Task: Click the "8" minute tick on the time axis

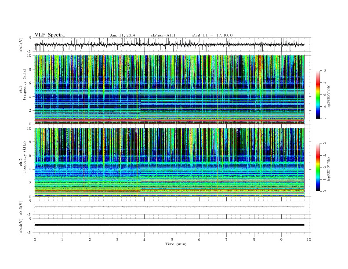Action: pyautogui.click(x=254, y=240)
